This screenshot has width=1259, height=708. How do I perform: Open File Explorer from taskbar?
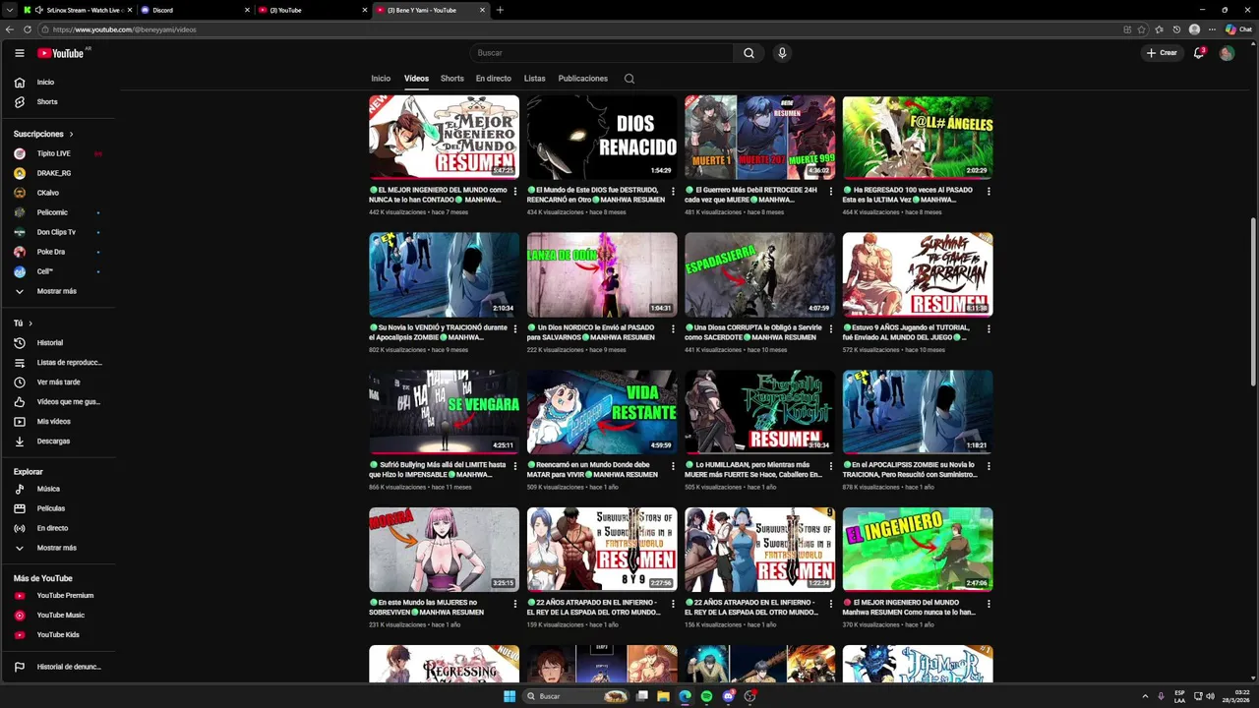point(664,696)
